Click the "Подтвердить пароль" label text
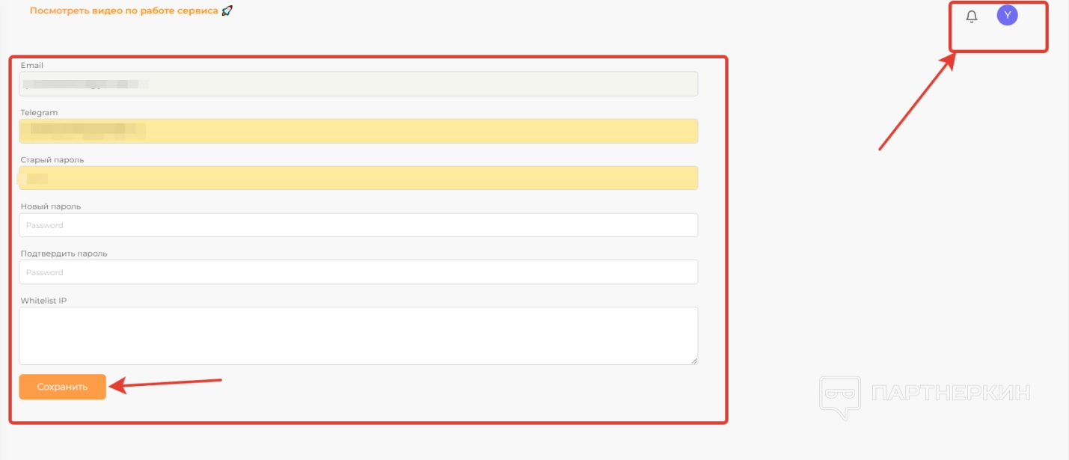The width and height of the screenshot is (1069, 460). pyautogui.click(x=64, y=254)
